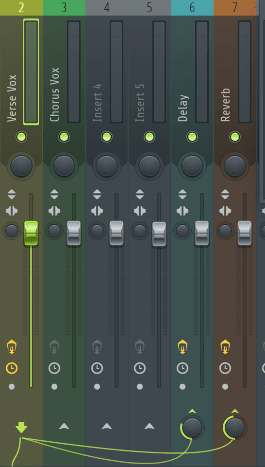Arm recording dot on Chorus Vox
Image resolution: width=265 pixels, height=467 pixels.
[x=54, y=387]
